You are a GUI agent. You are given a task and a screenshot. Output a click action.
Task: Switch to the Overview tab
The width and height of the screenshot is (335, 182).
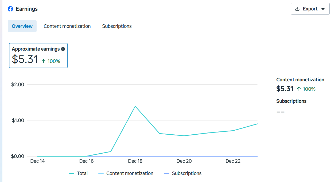click(22, 26)
